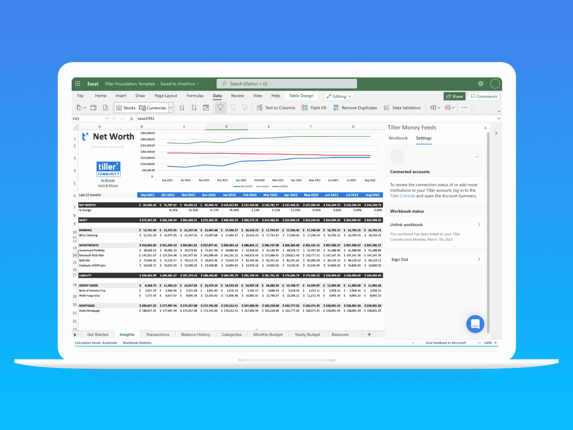The image size is (573, 430).
Task: Click the formula bar Cancel X icon
Action: (114, 119)
